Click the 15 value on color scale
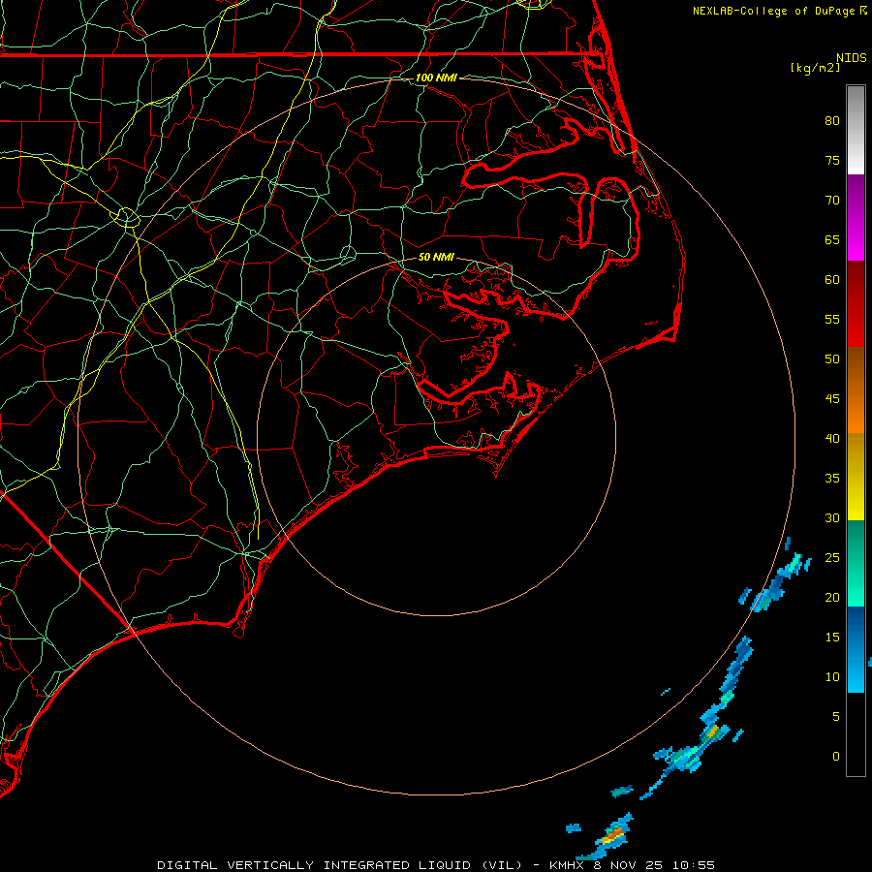The height and width of the screenshot is (872, 872). 832,638
